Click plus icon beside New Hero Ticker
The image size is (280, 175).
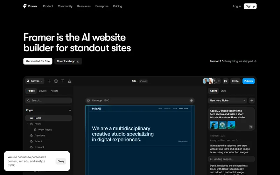[252, 100]
